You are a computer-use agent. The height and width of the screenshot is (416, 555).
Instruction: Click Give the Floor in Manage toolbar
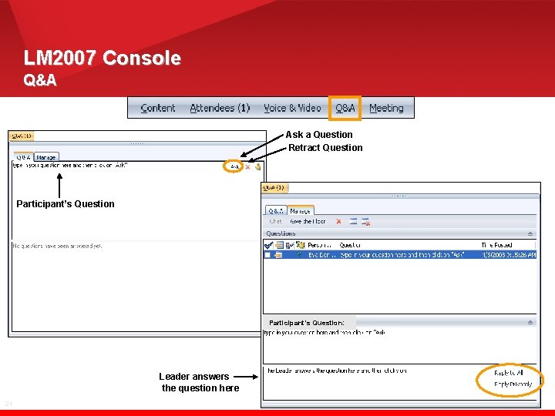coord(308,221)
